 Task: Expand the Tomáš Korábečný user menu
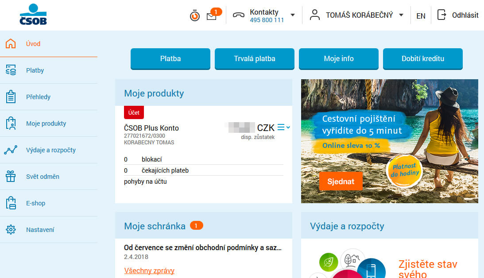pos(401,15)
